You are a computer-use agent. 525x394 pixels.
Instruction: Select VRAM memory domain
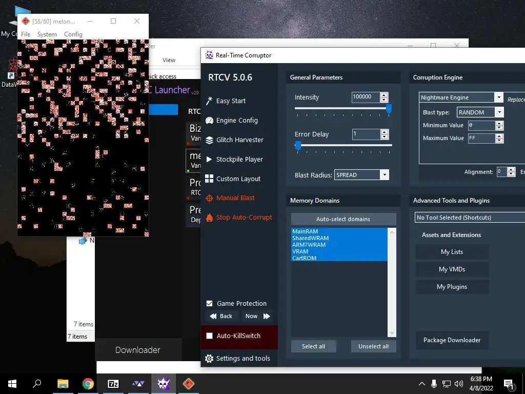[x=339, y=251]
